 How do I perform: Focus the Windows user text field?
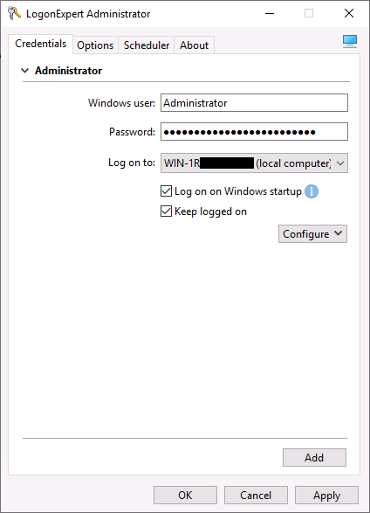click(x=254, y=103)
